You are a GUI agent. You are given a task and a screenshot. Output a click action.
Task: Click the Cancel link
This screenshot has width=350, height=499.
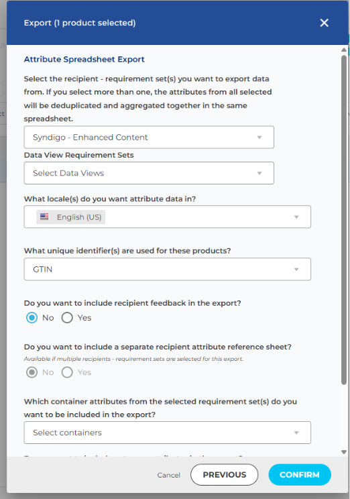169,475
